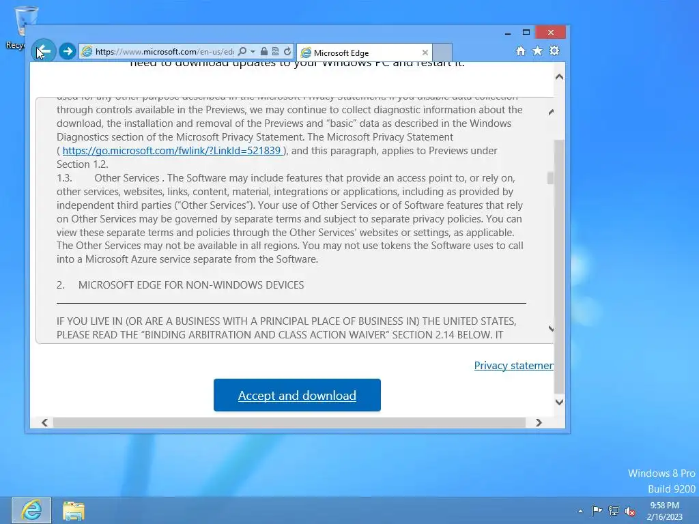Click the horizontal scrollbar thumb
This screenshot has width=699, height=524.
(x=289, y=422)
